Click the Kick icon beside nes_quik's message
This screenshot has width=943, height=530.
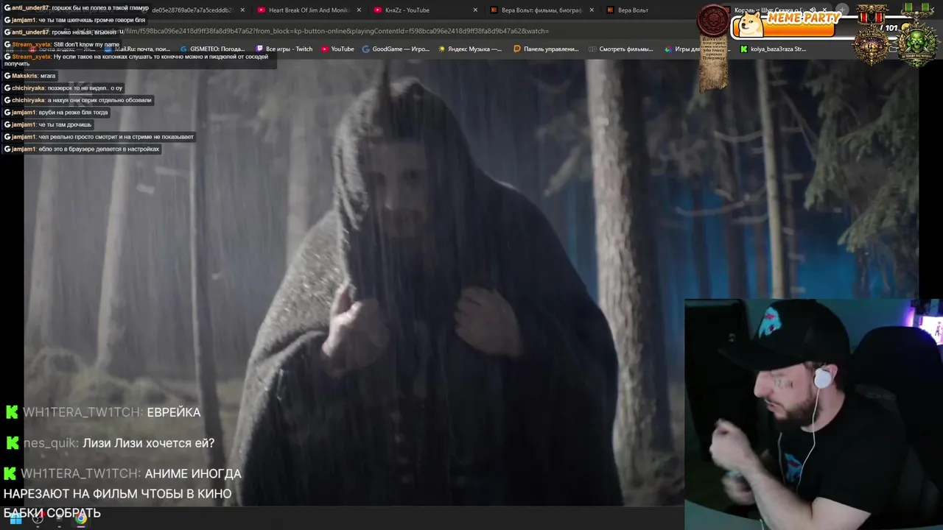[11, 443]
